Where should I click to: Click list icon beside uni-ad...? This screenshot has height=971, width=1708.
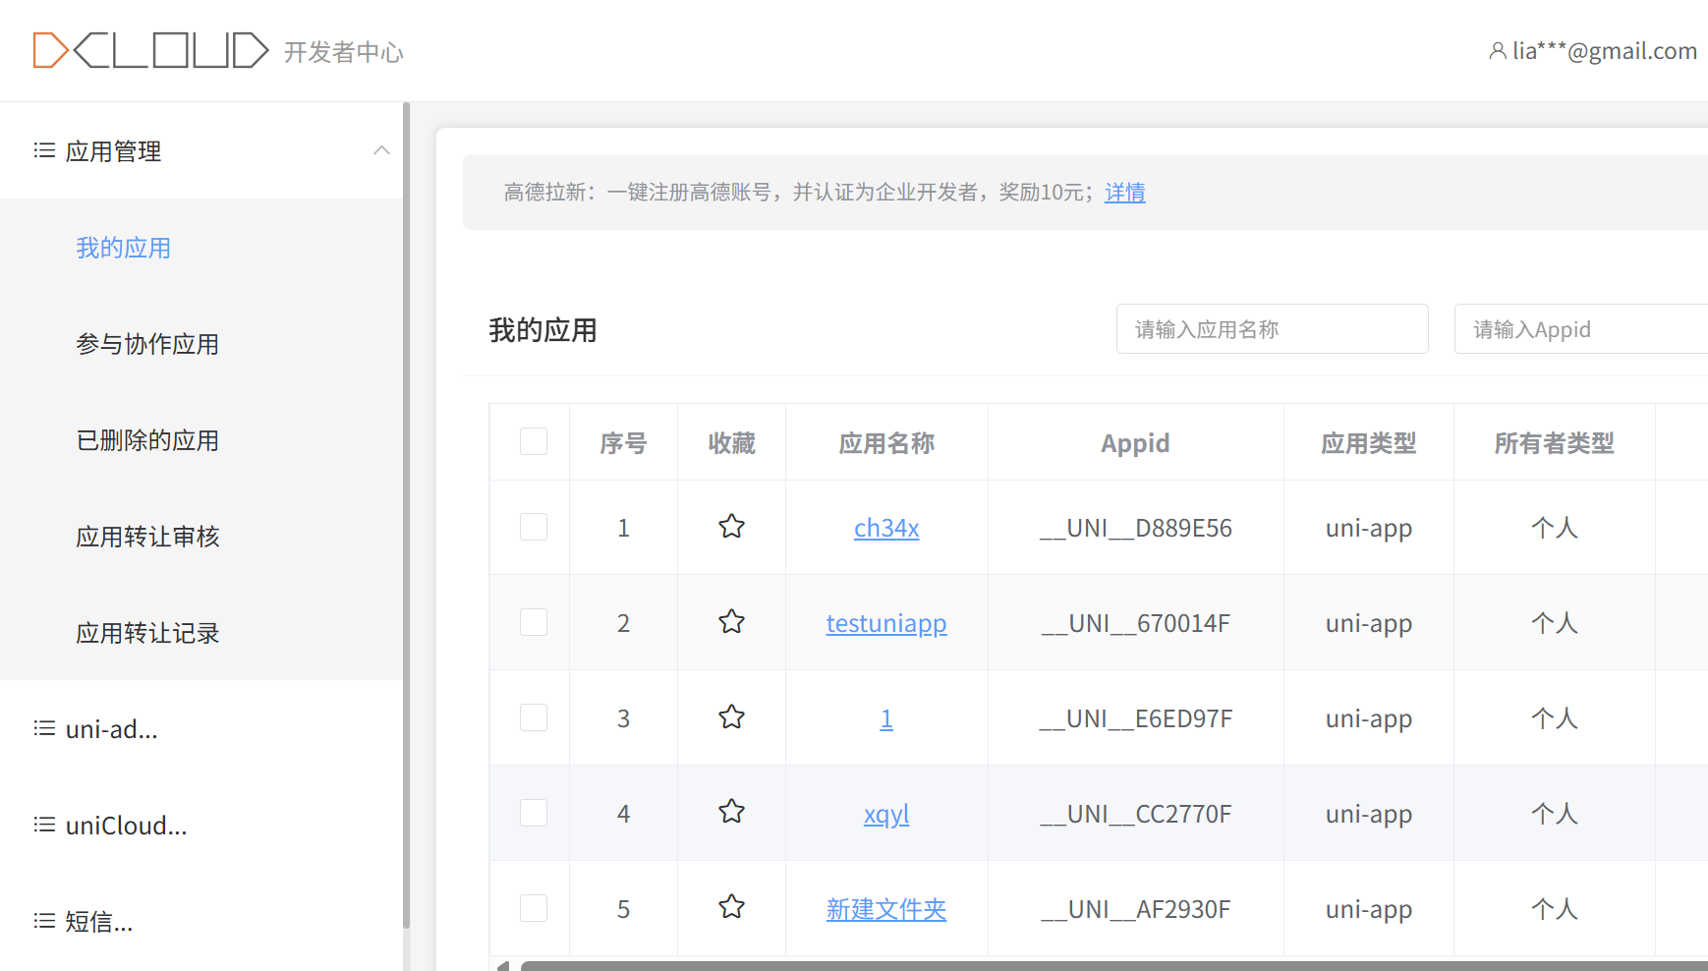[44, 728]
